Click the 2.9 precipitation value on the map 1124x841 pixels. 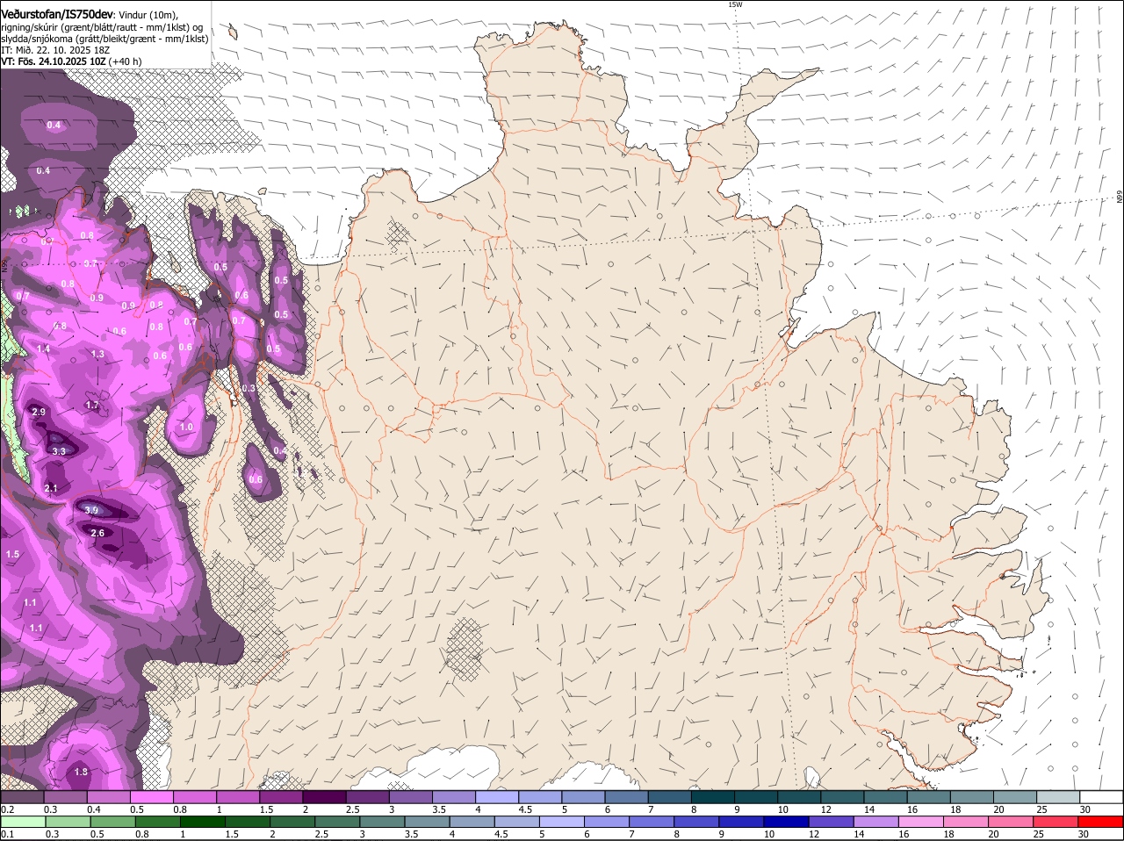pos(38,412)
